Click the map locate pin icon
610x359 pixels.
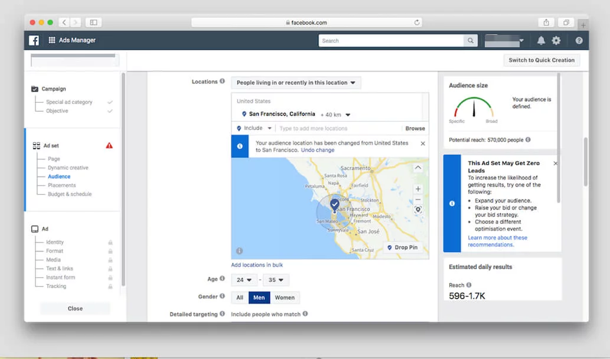418,210
